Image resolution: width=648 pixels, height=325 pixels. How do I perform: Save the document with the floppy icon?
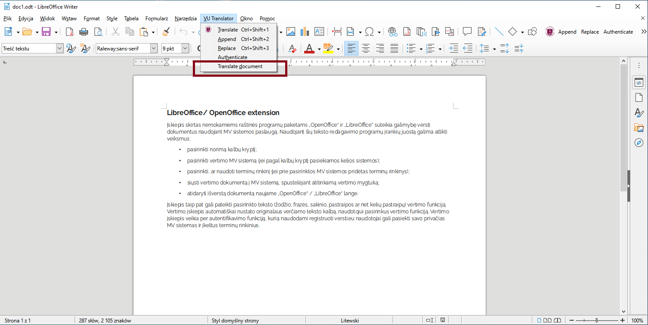click(x=46, y=31)
